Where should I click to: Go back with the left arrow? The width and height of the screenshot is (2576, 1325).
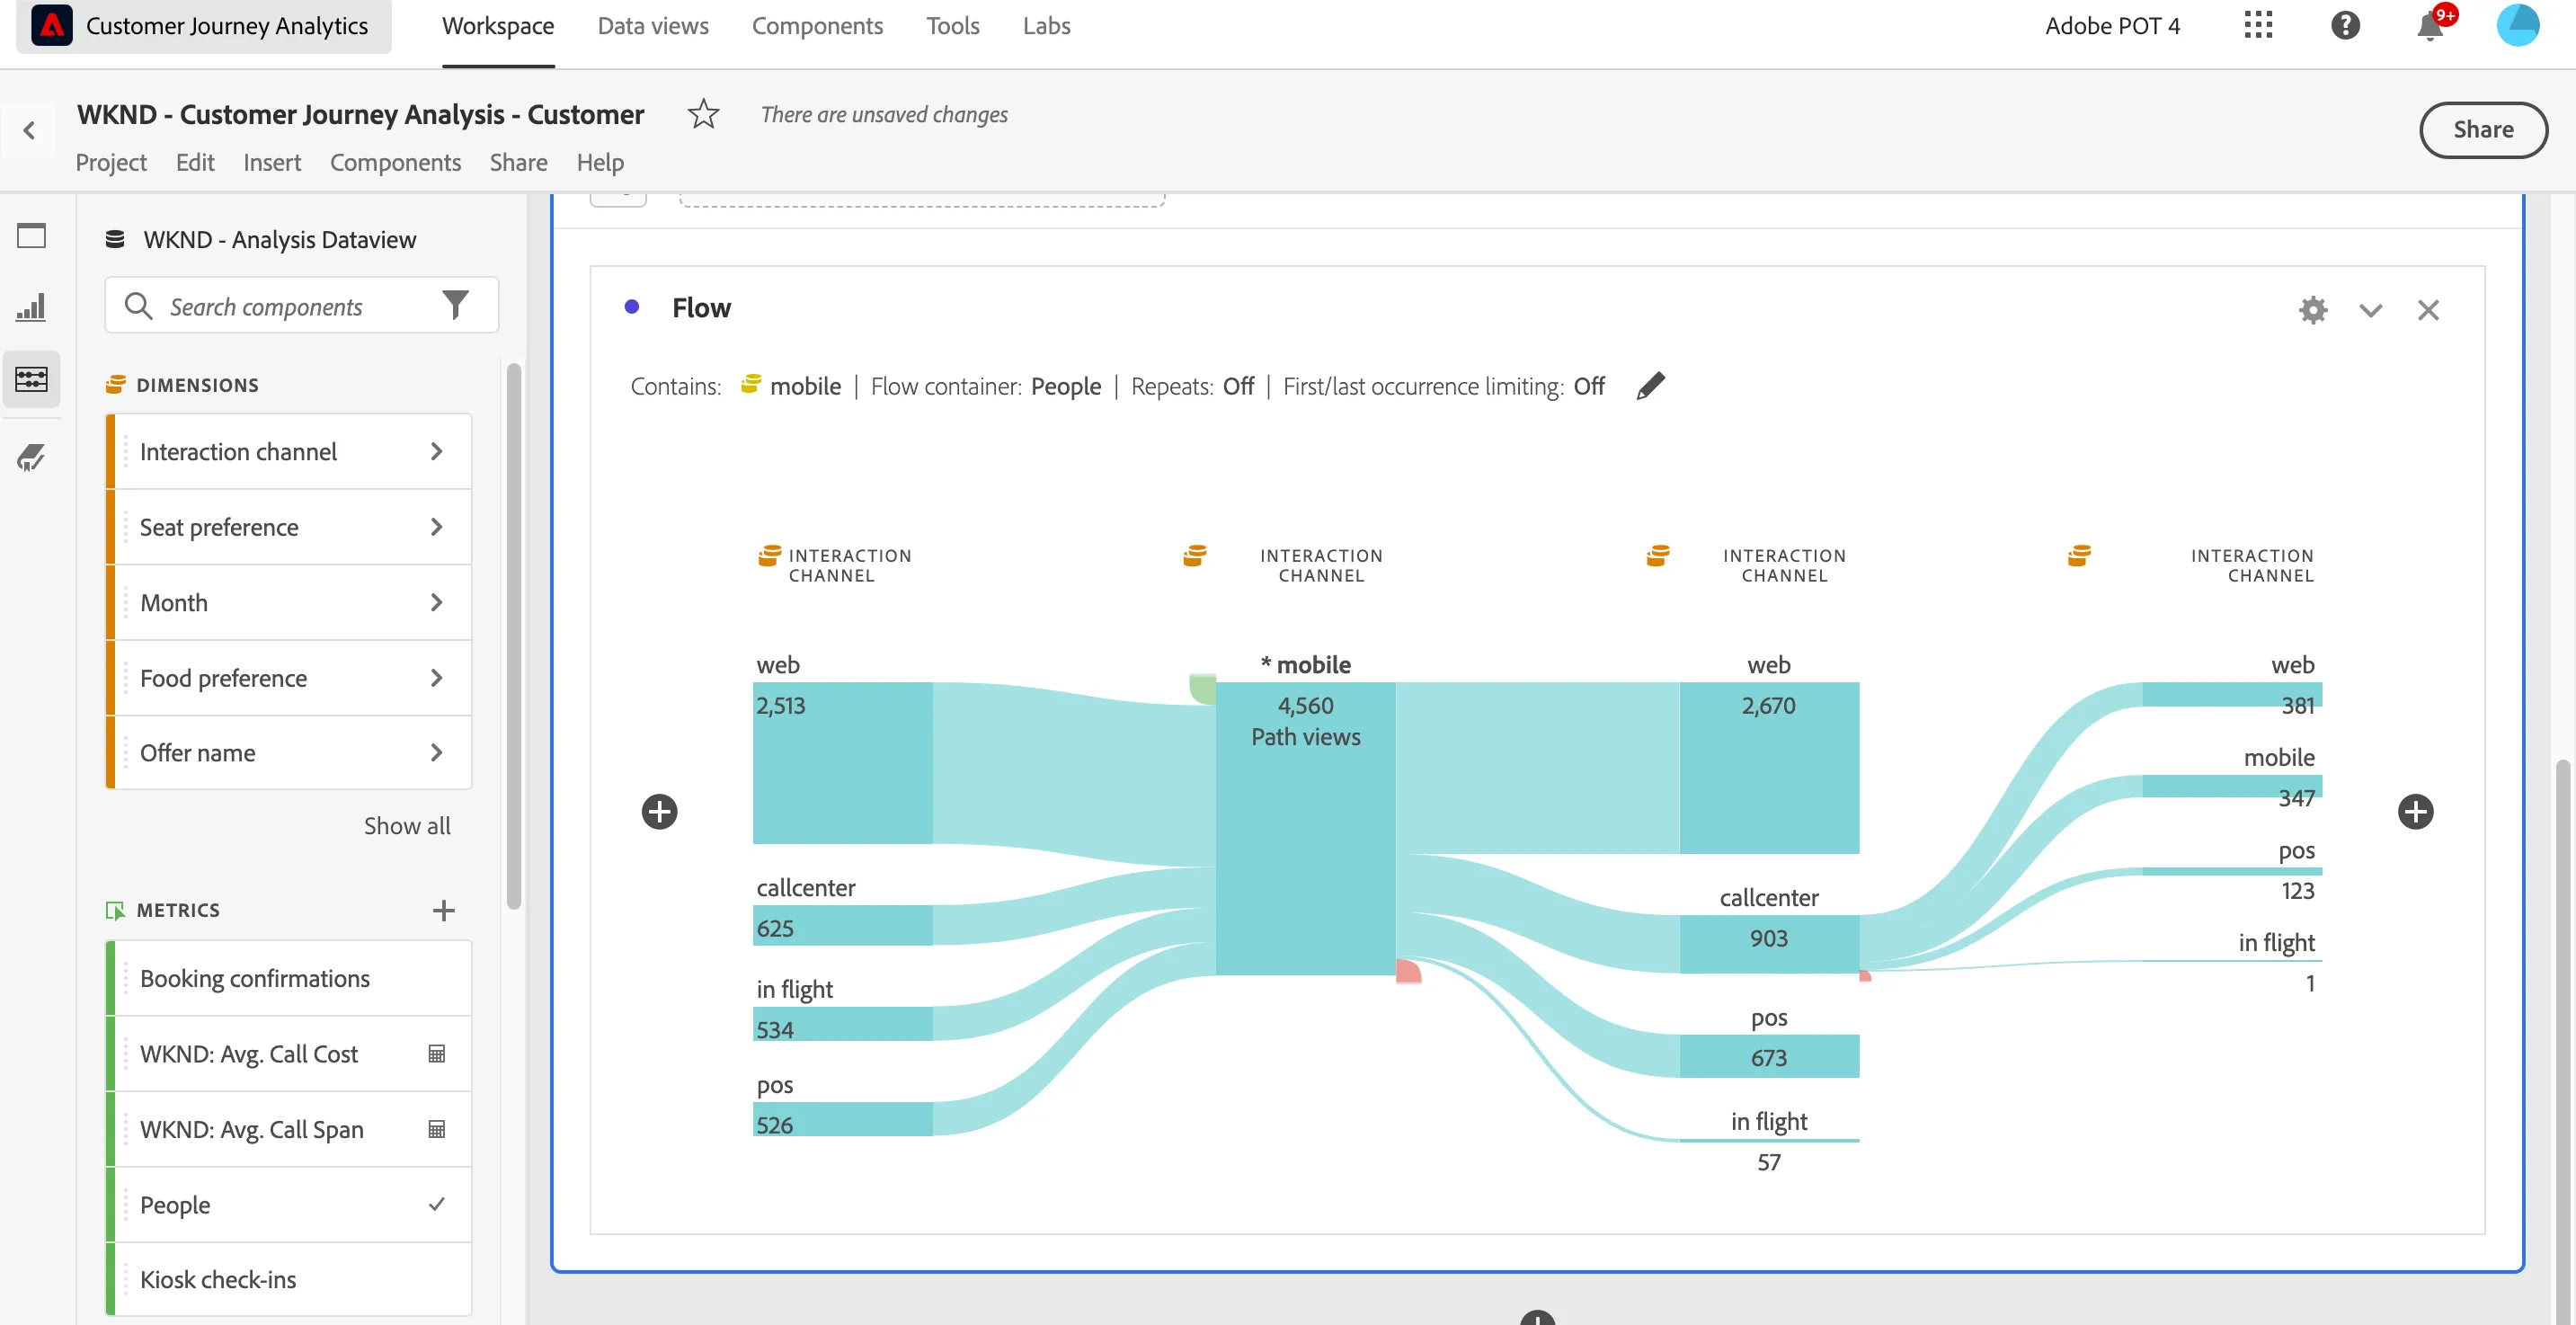pos(29,130)
